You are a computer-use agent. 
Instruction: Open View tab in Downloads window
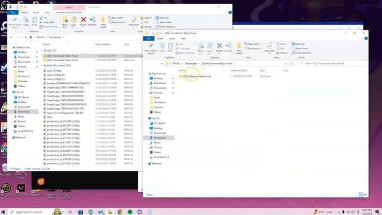47,12
